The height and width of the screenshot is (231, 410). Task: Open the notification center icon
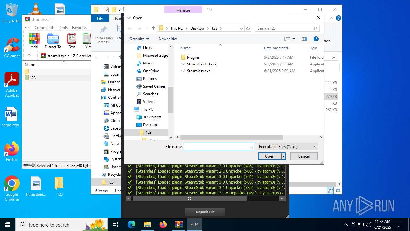[399, 225]
